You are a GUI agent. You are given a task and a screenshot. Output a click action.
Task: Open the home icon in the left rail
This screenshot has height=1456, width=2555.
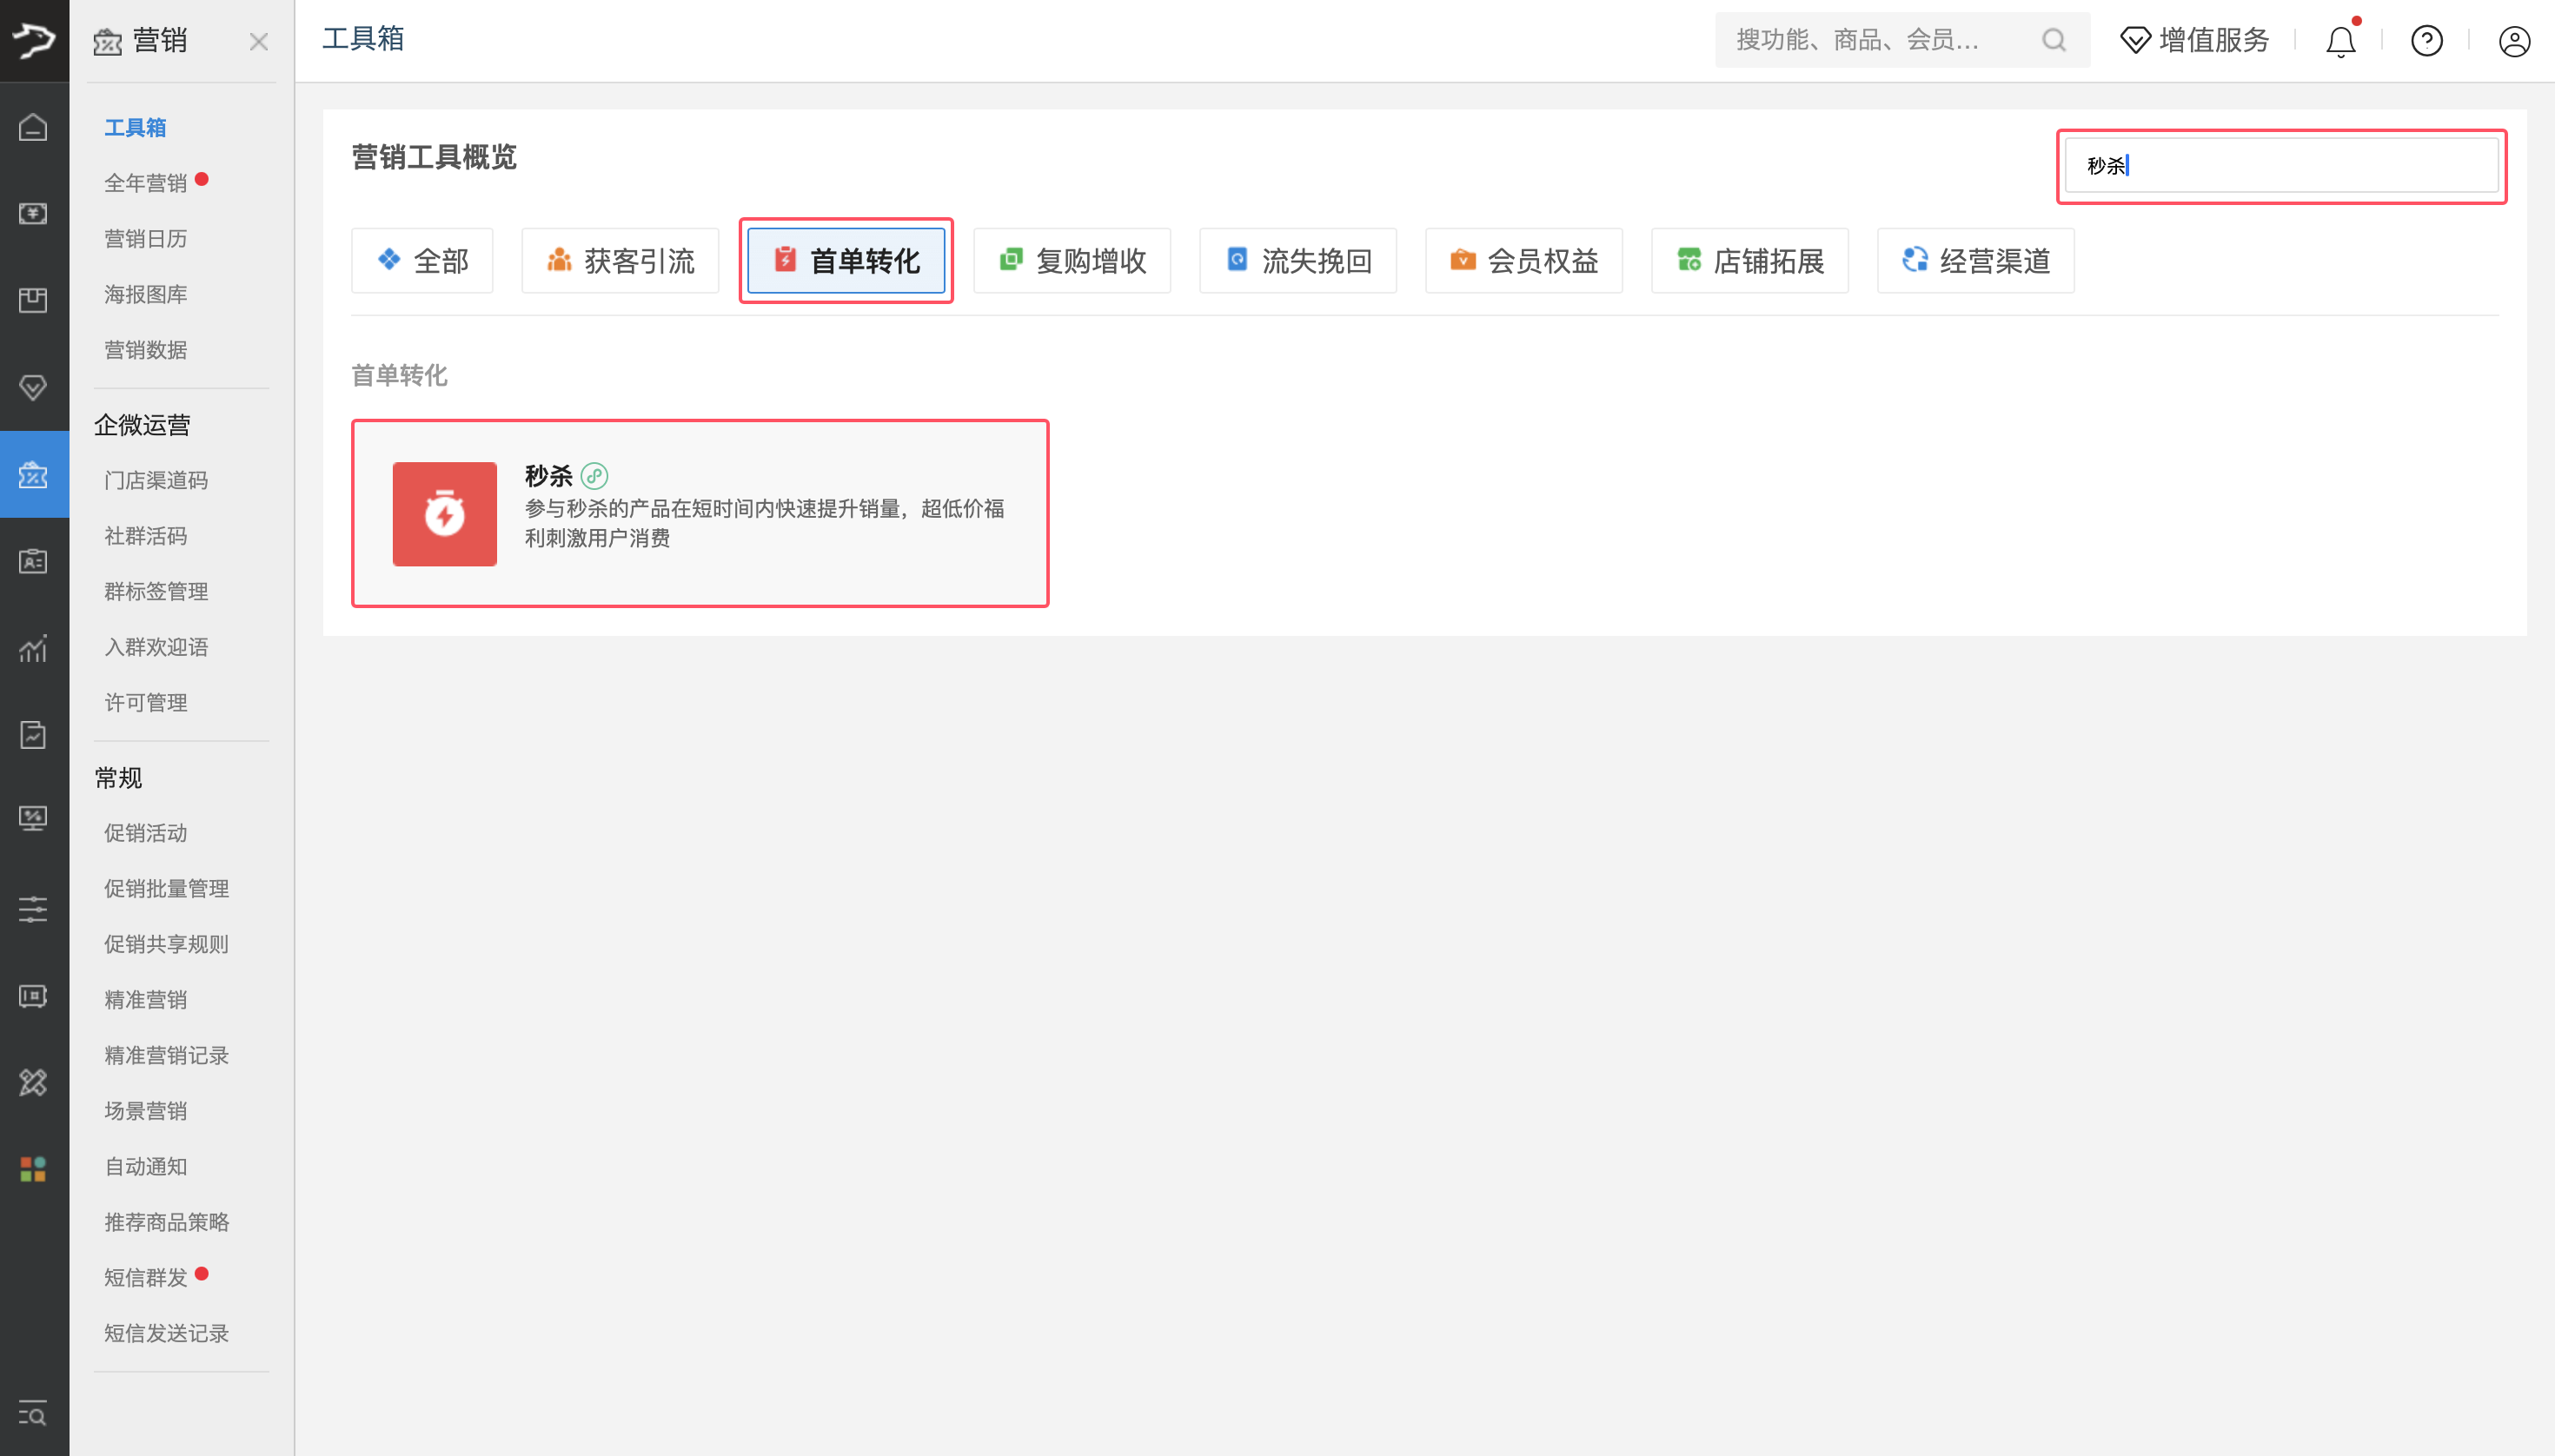click(x=33, y=127)
